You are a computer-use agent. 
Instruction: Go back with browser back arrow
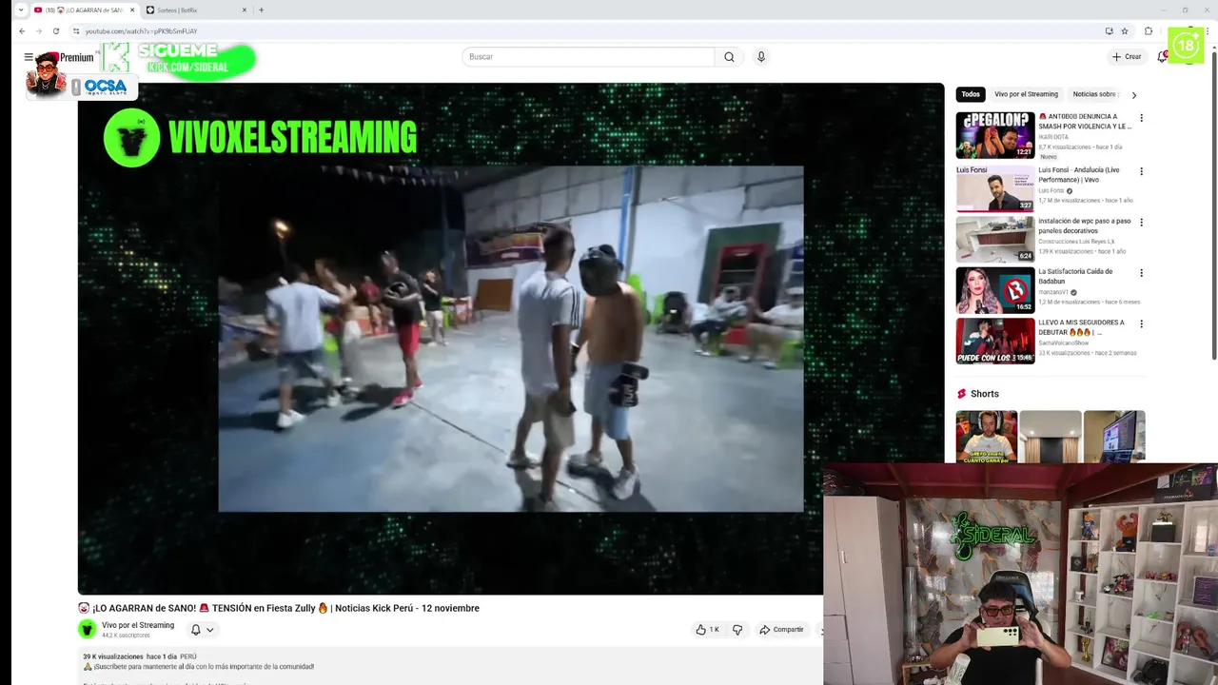[x=22, y=31]
